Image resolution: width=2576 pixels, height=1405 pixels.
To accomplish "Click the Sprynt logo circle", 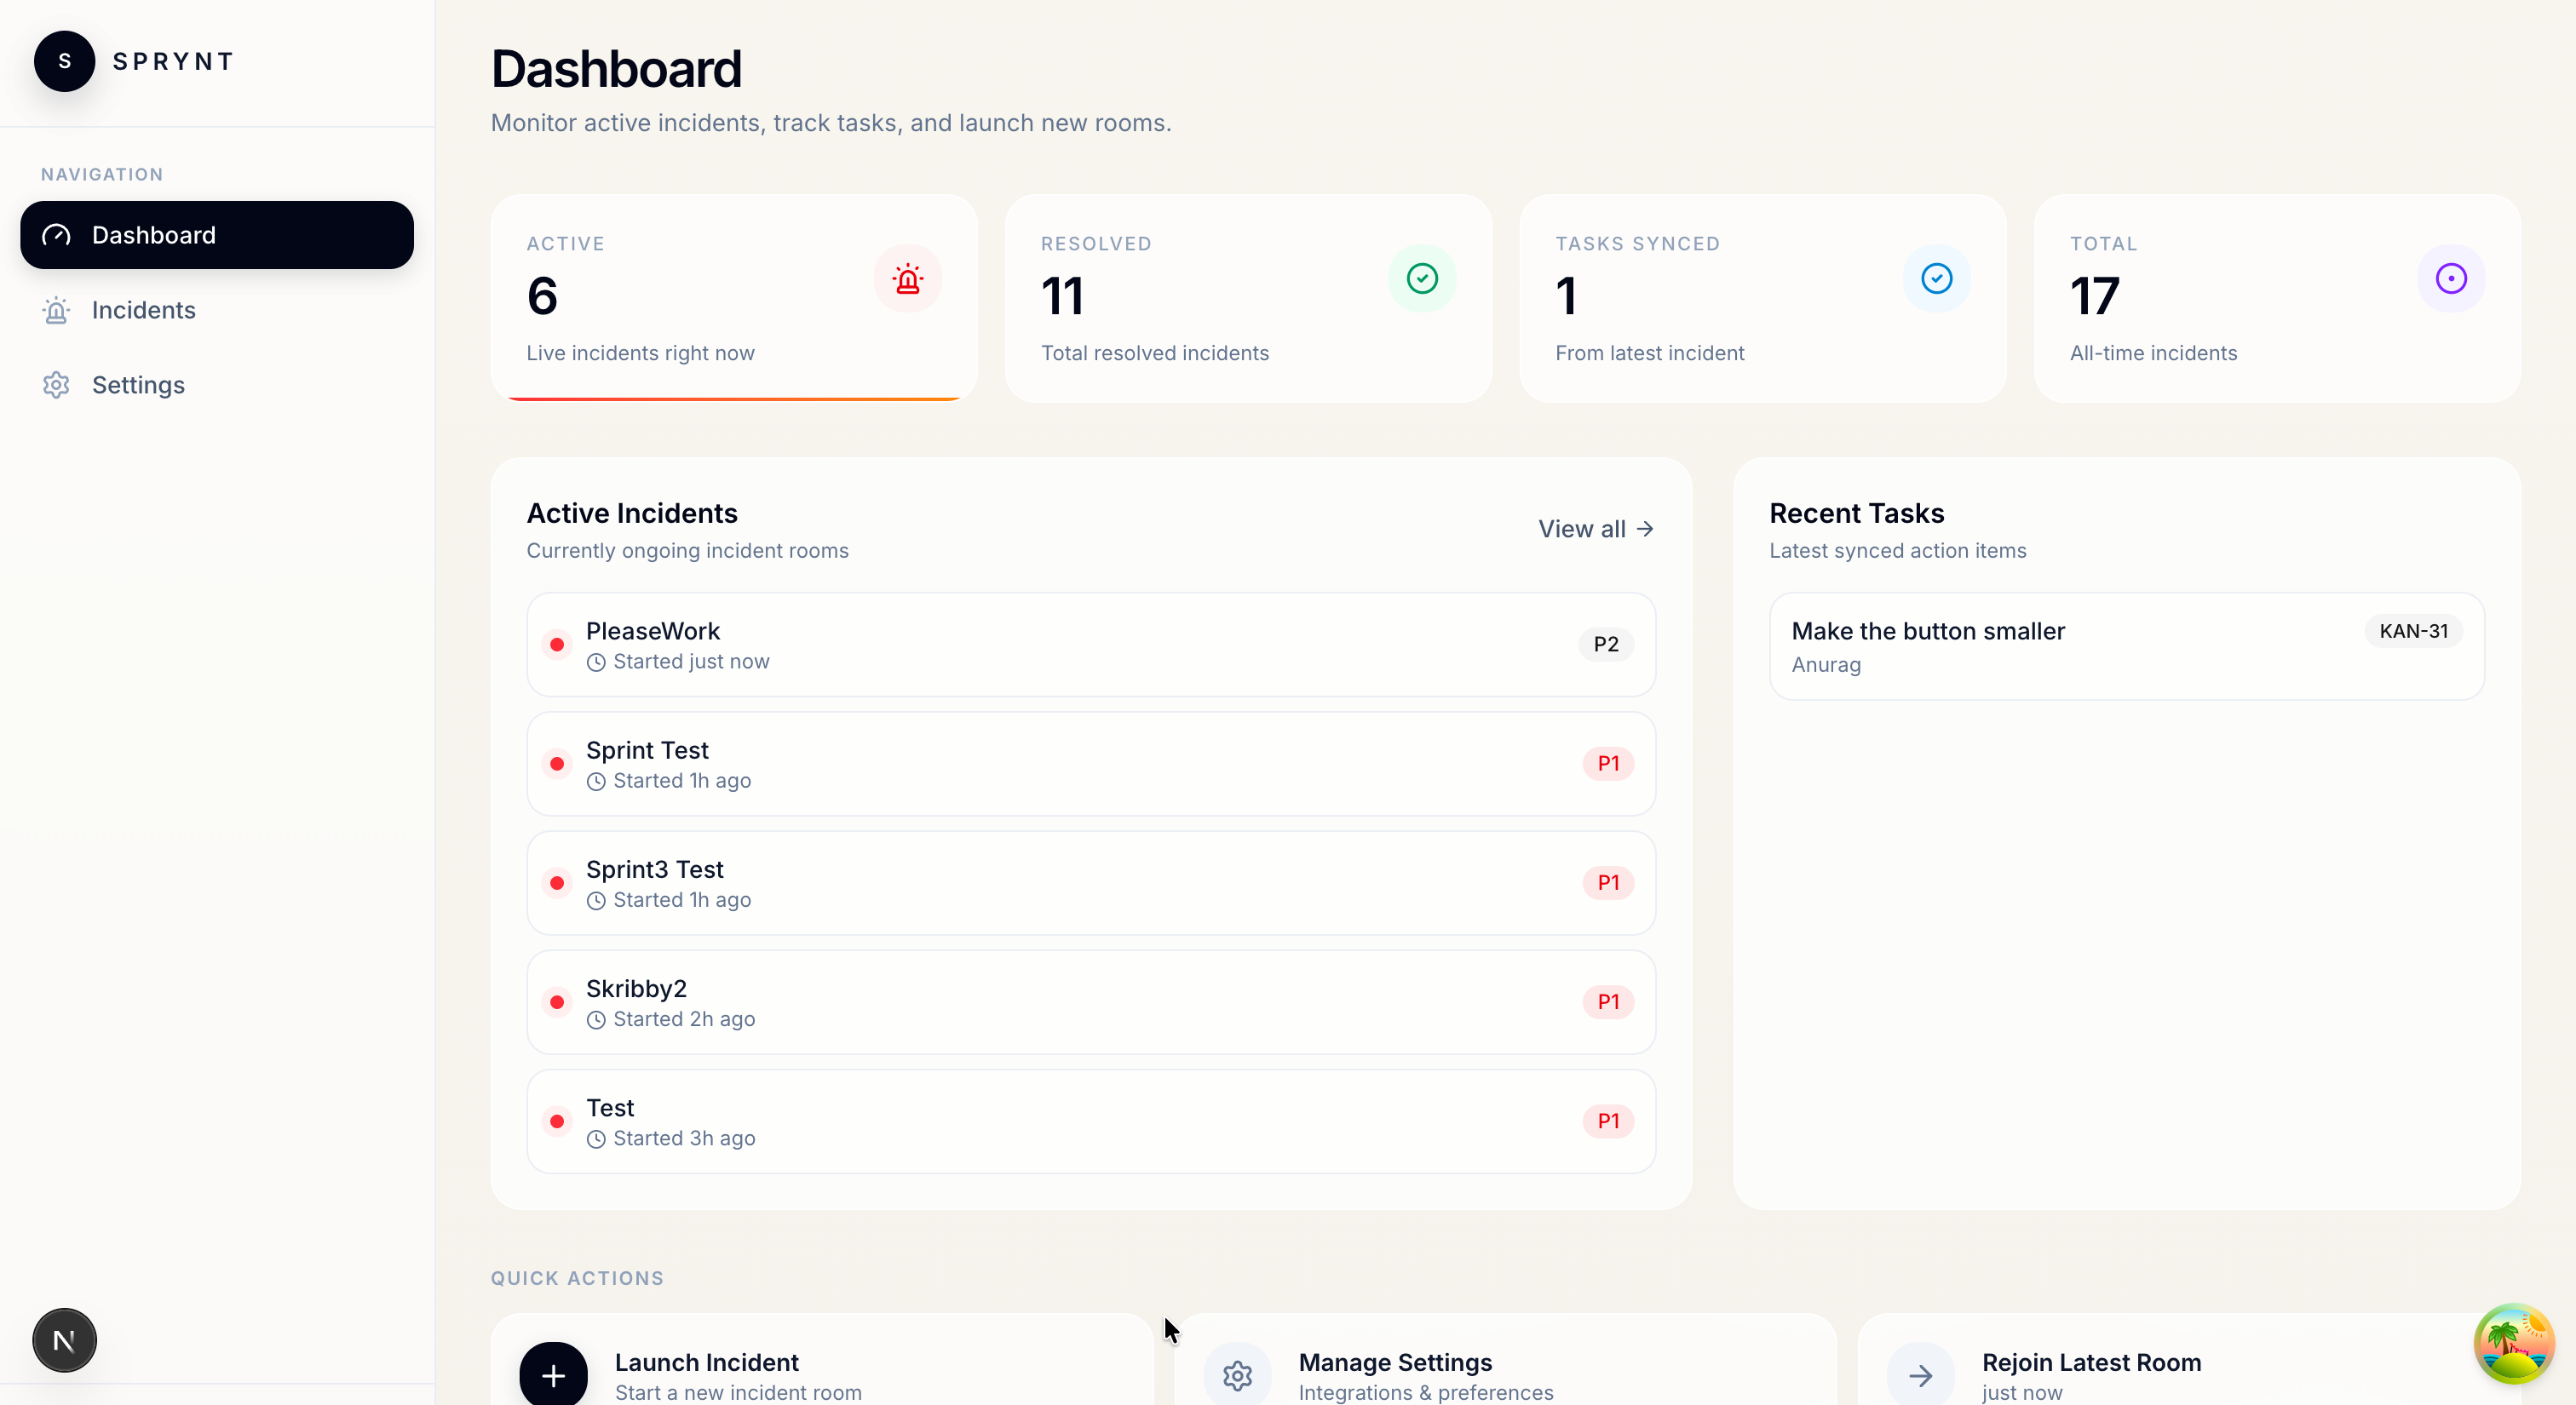I will (x=65, y=61).
